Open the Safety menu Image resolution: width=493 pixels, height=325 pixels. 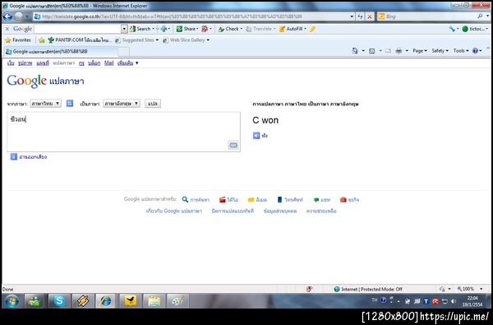(440, 51)
